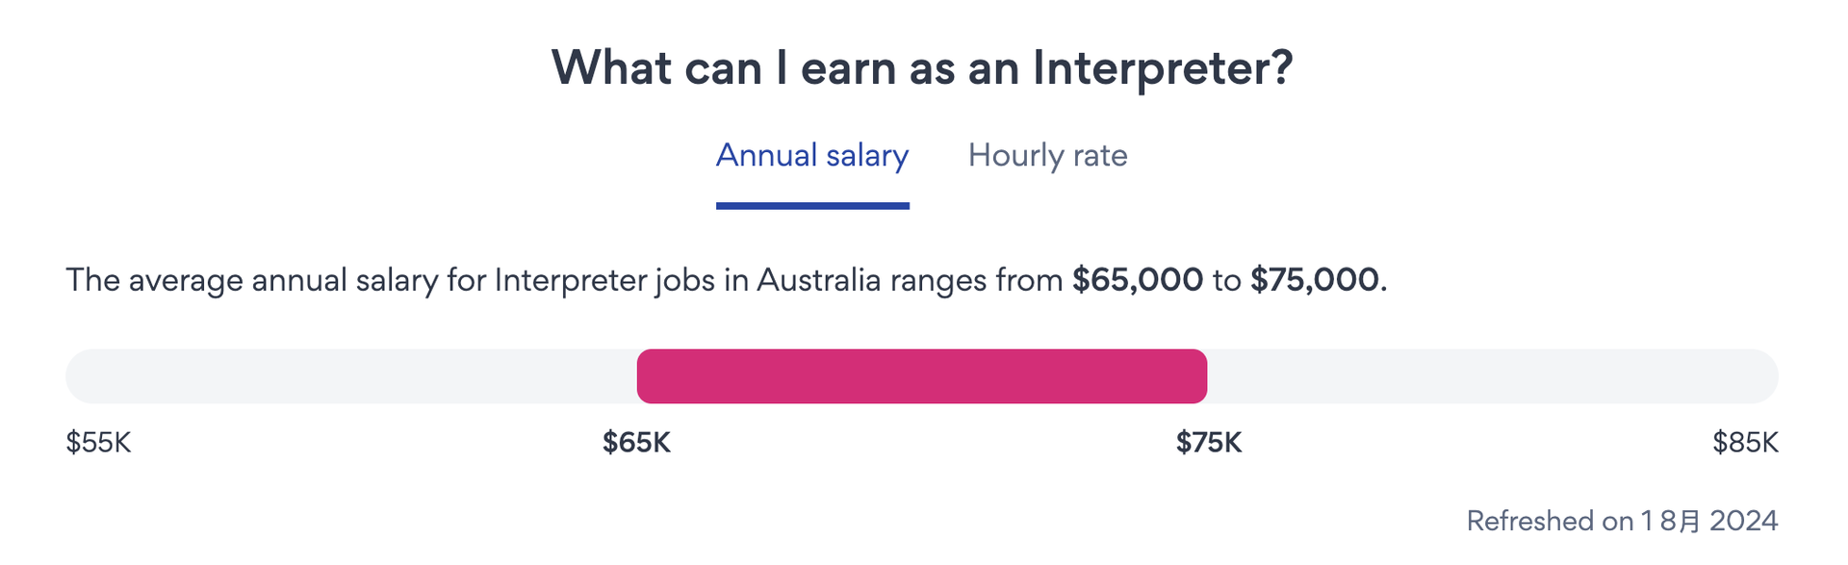Viewport: 1848px width, 565px height.
Task: Click the bold $65K scale label
Action: click(x=636, y=443)
